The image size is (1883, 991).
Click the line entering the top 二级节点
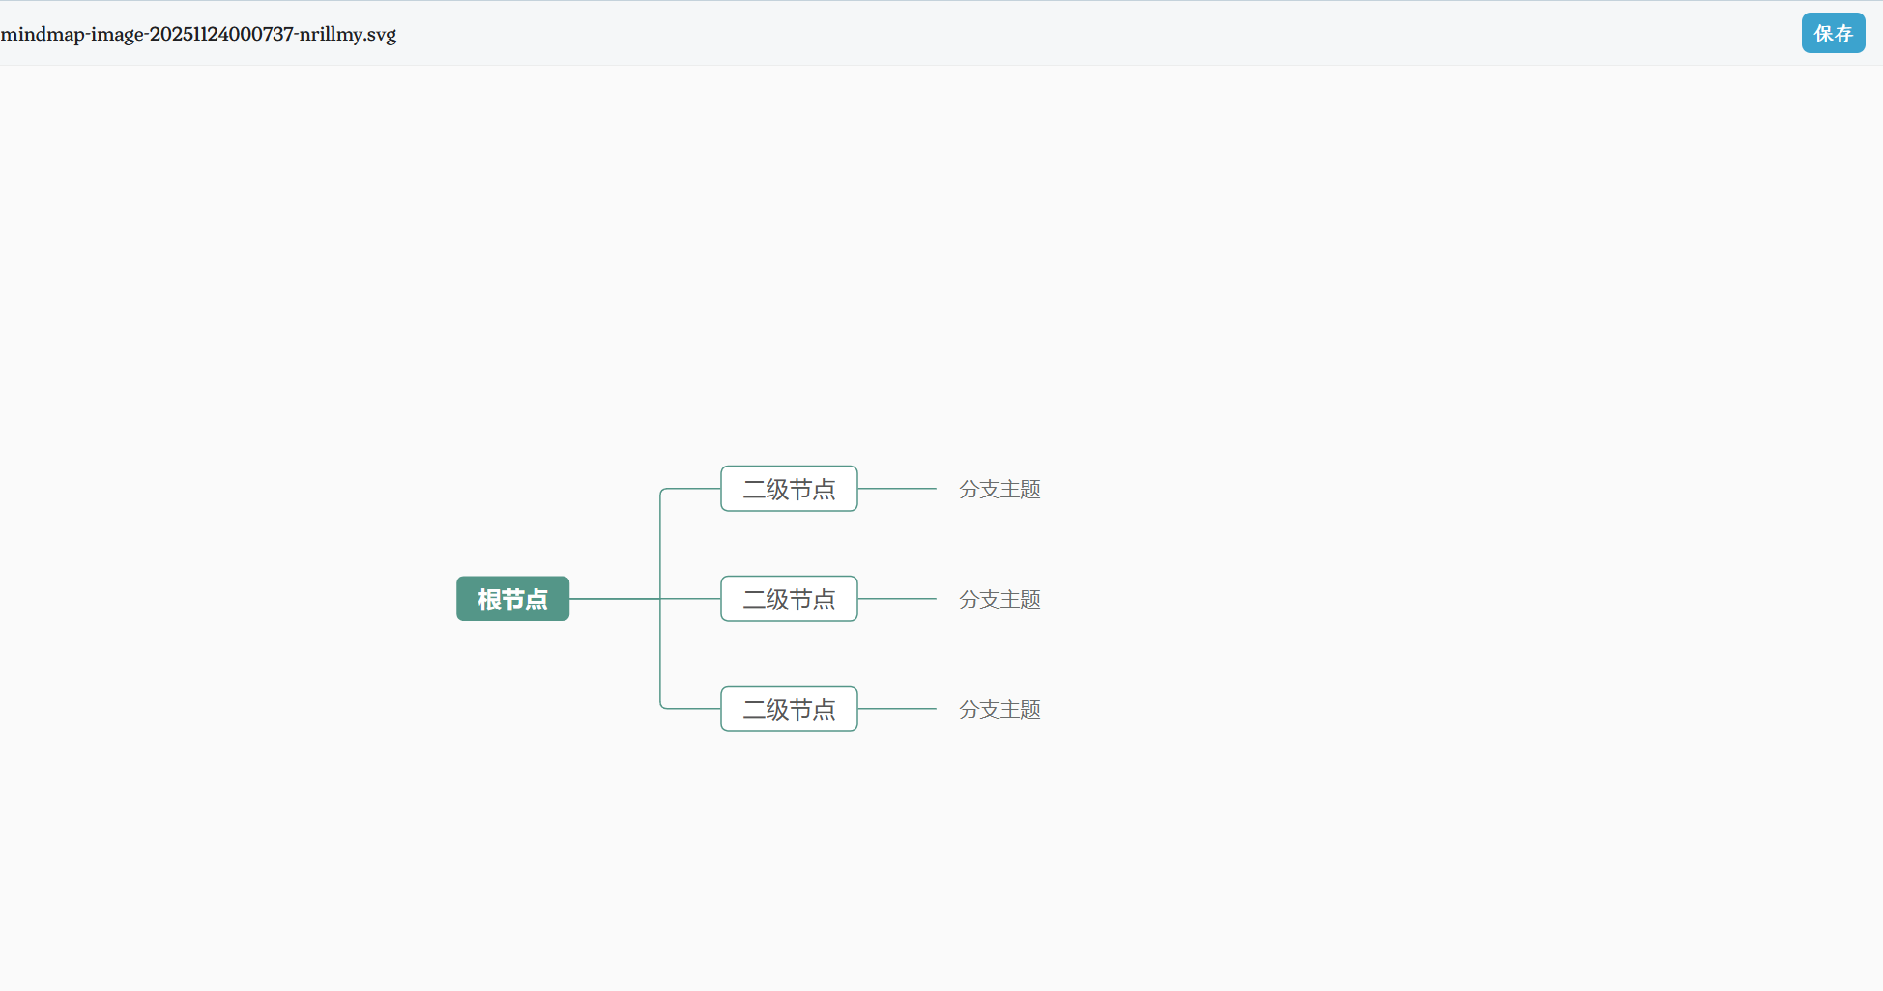coord(692,489)
